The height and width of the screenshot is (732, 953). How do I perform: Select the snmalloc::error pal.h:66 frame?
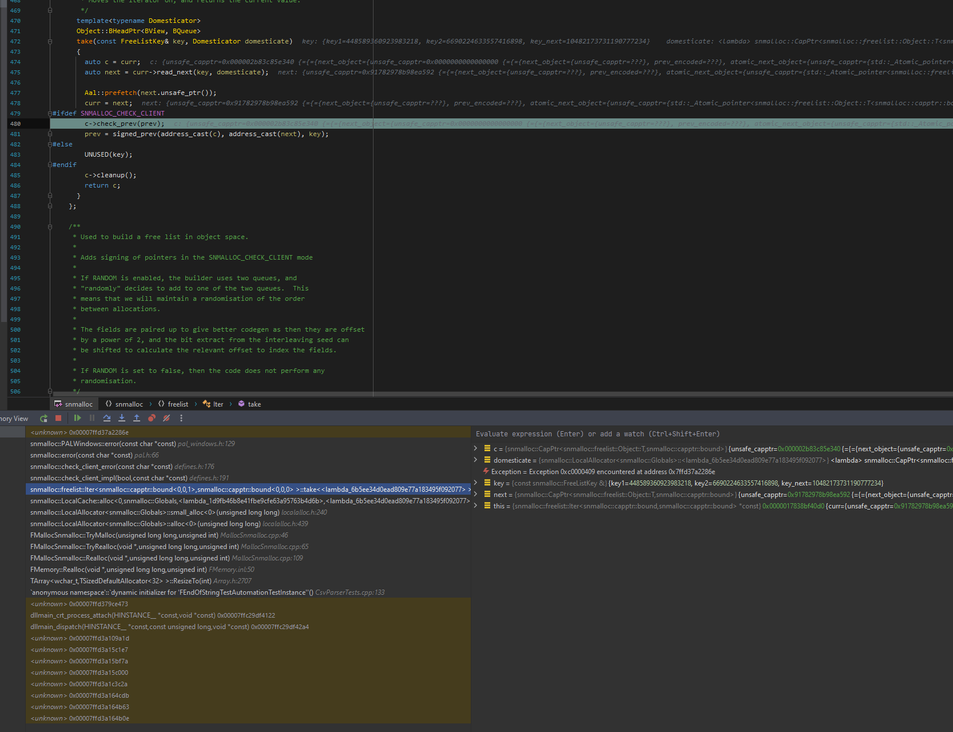(248, 455)
